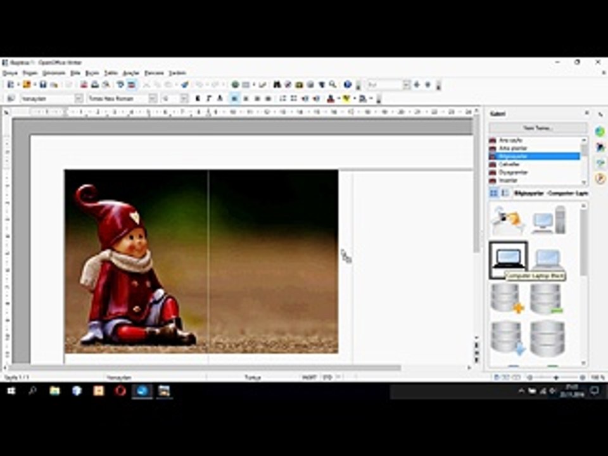This screenshot has height=456, width=608.
Task: Open the Görünüm menu
Action: click(54, 73)
